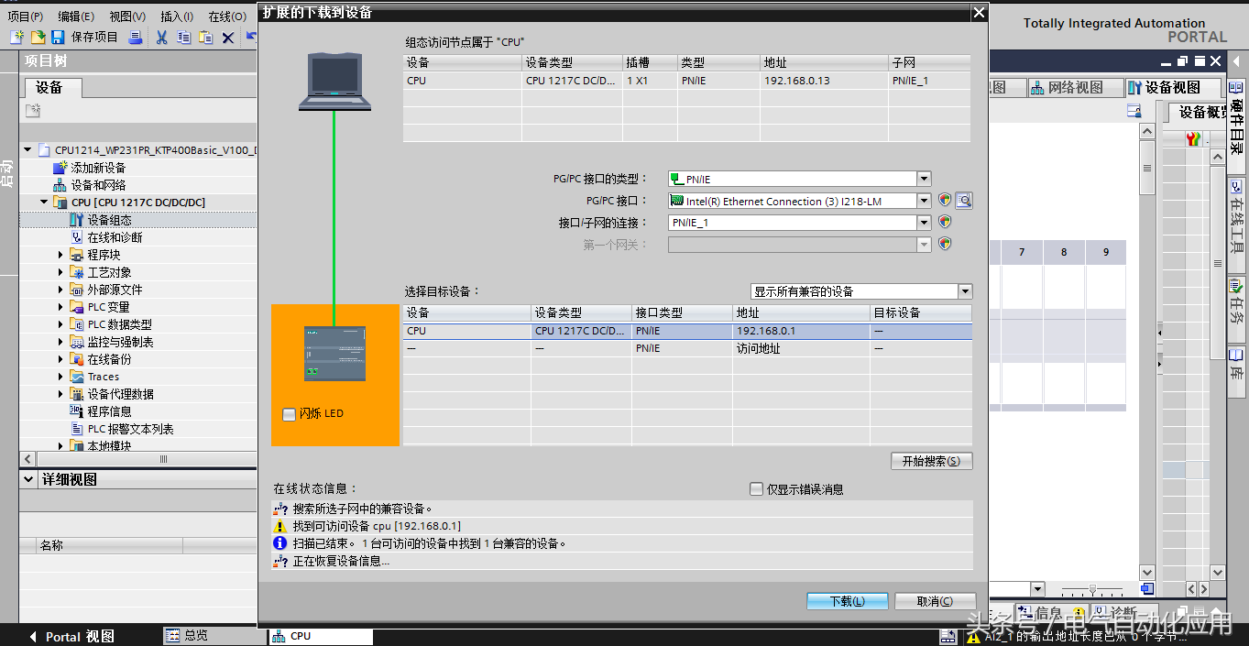1249x646 pixels.
Task: Click the Paste toolbar icon
Action: pyautogui.click(x=205, y=38)
